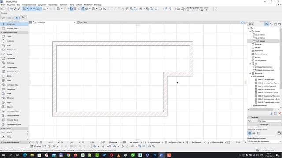This screenshot has width=282, height=158.
Task: Select the Дверь (Door) tool
Action: coord(14,76)
